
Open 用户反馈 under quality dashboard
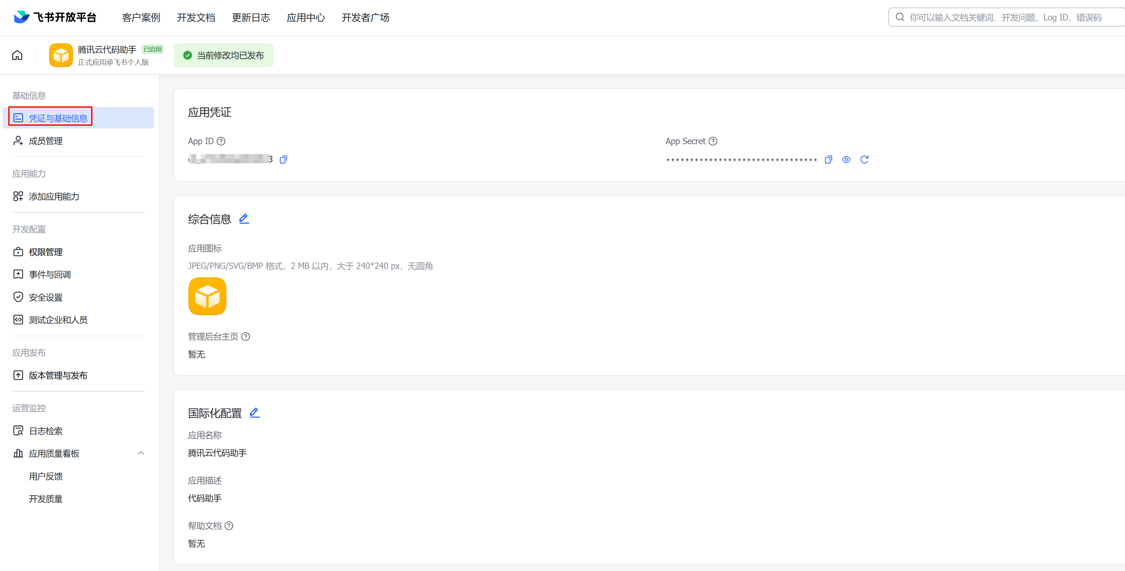(x=45, y=476)
